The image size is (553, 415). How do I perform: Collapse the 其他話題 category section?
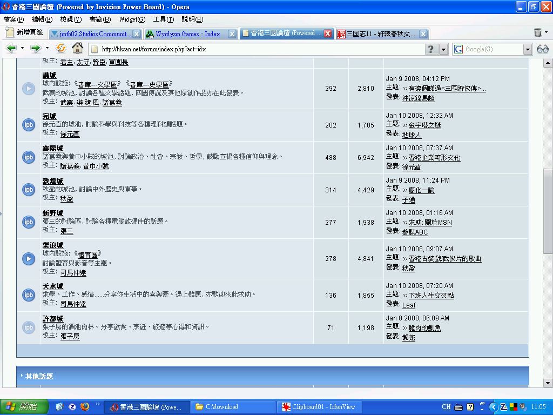(22, 376)
